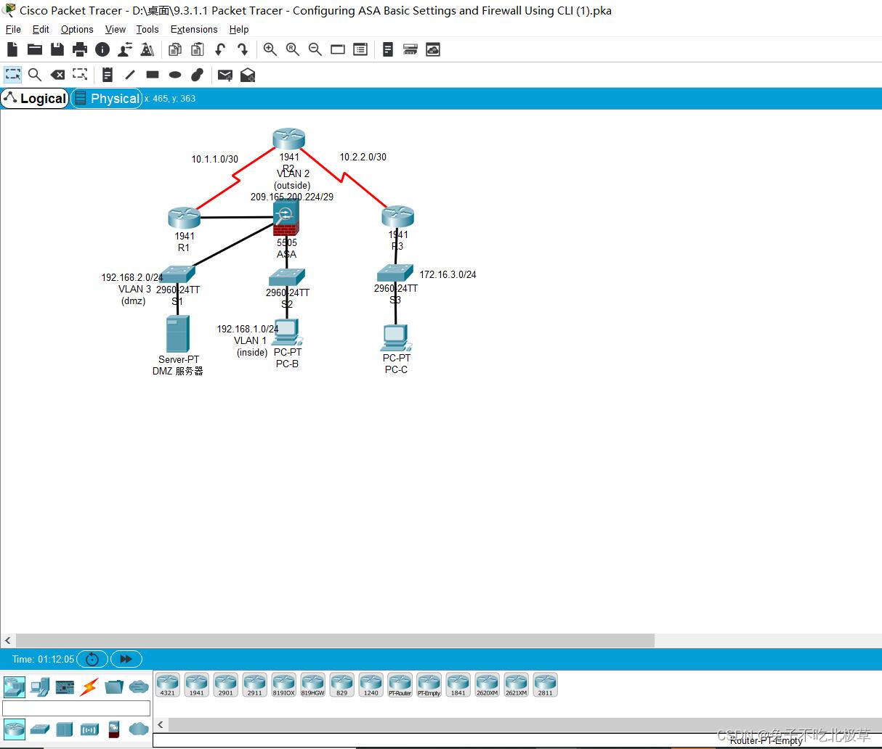The height and width of the screenshot is (749, 882).
Task: Choose the WAN Emulation cloud subcategory
Action: (x=139, y=729)
